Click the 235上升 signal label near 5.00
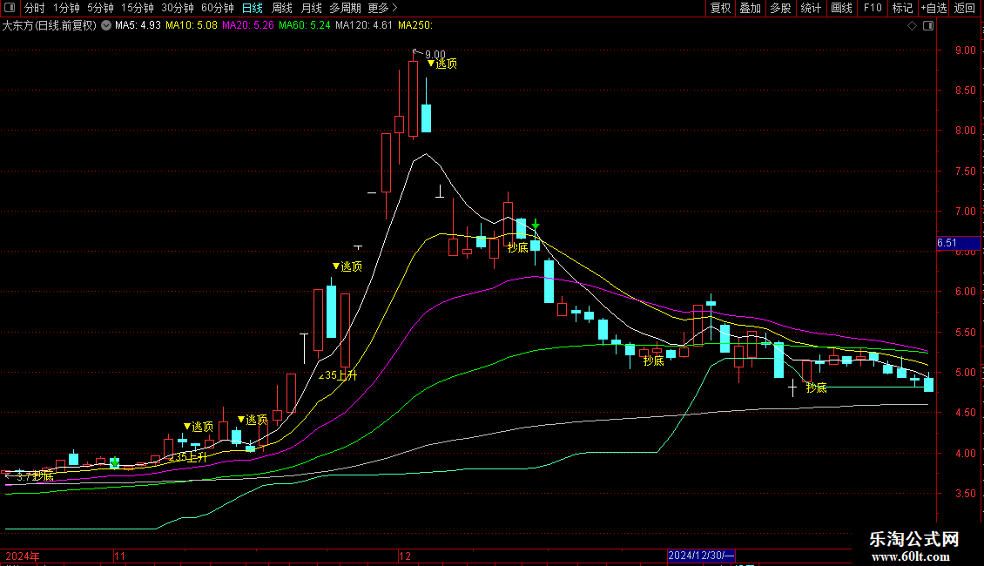Screen dimensions: 984x566 click(338, 376)
